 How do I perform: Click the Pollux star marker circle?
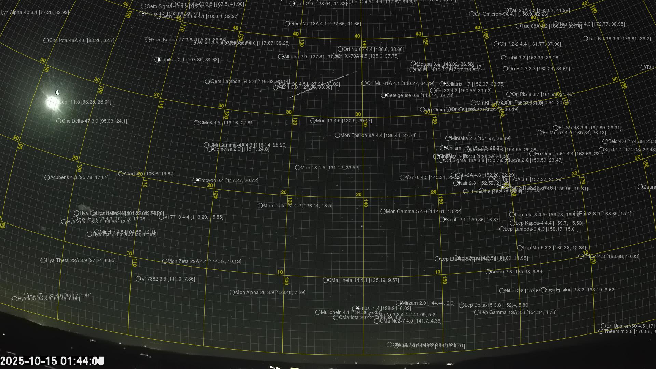pyautogui.click(x=141, y=14)
